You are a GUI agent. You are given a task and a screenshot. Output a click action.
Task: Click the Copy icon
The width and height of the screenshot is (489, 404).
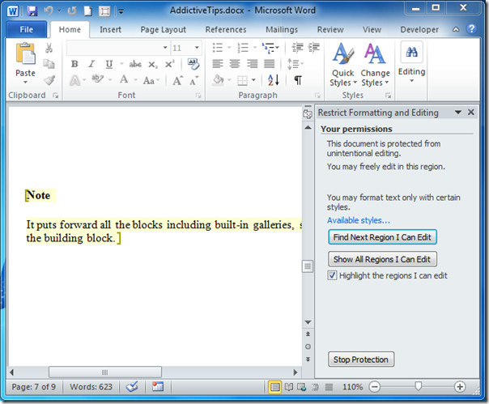pyautogui.click(x=49, y=64)
